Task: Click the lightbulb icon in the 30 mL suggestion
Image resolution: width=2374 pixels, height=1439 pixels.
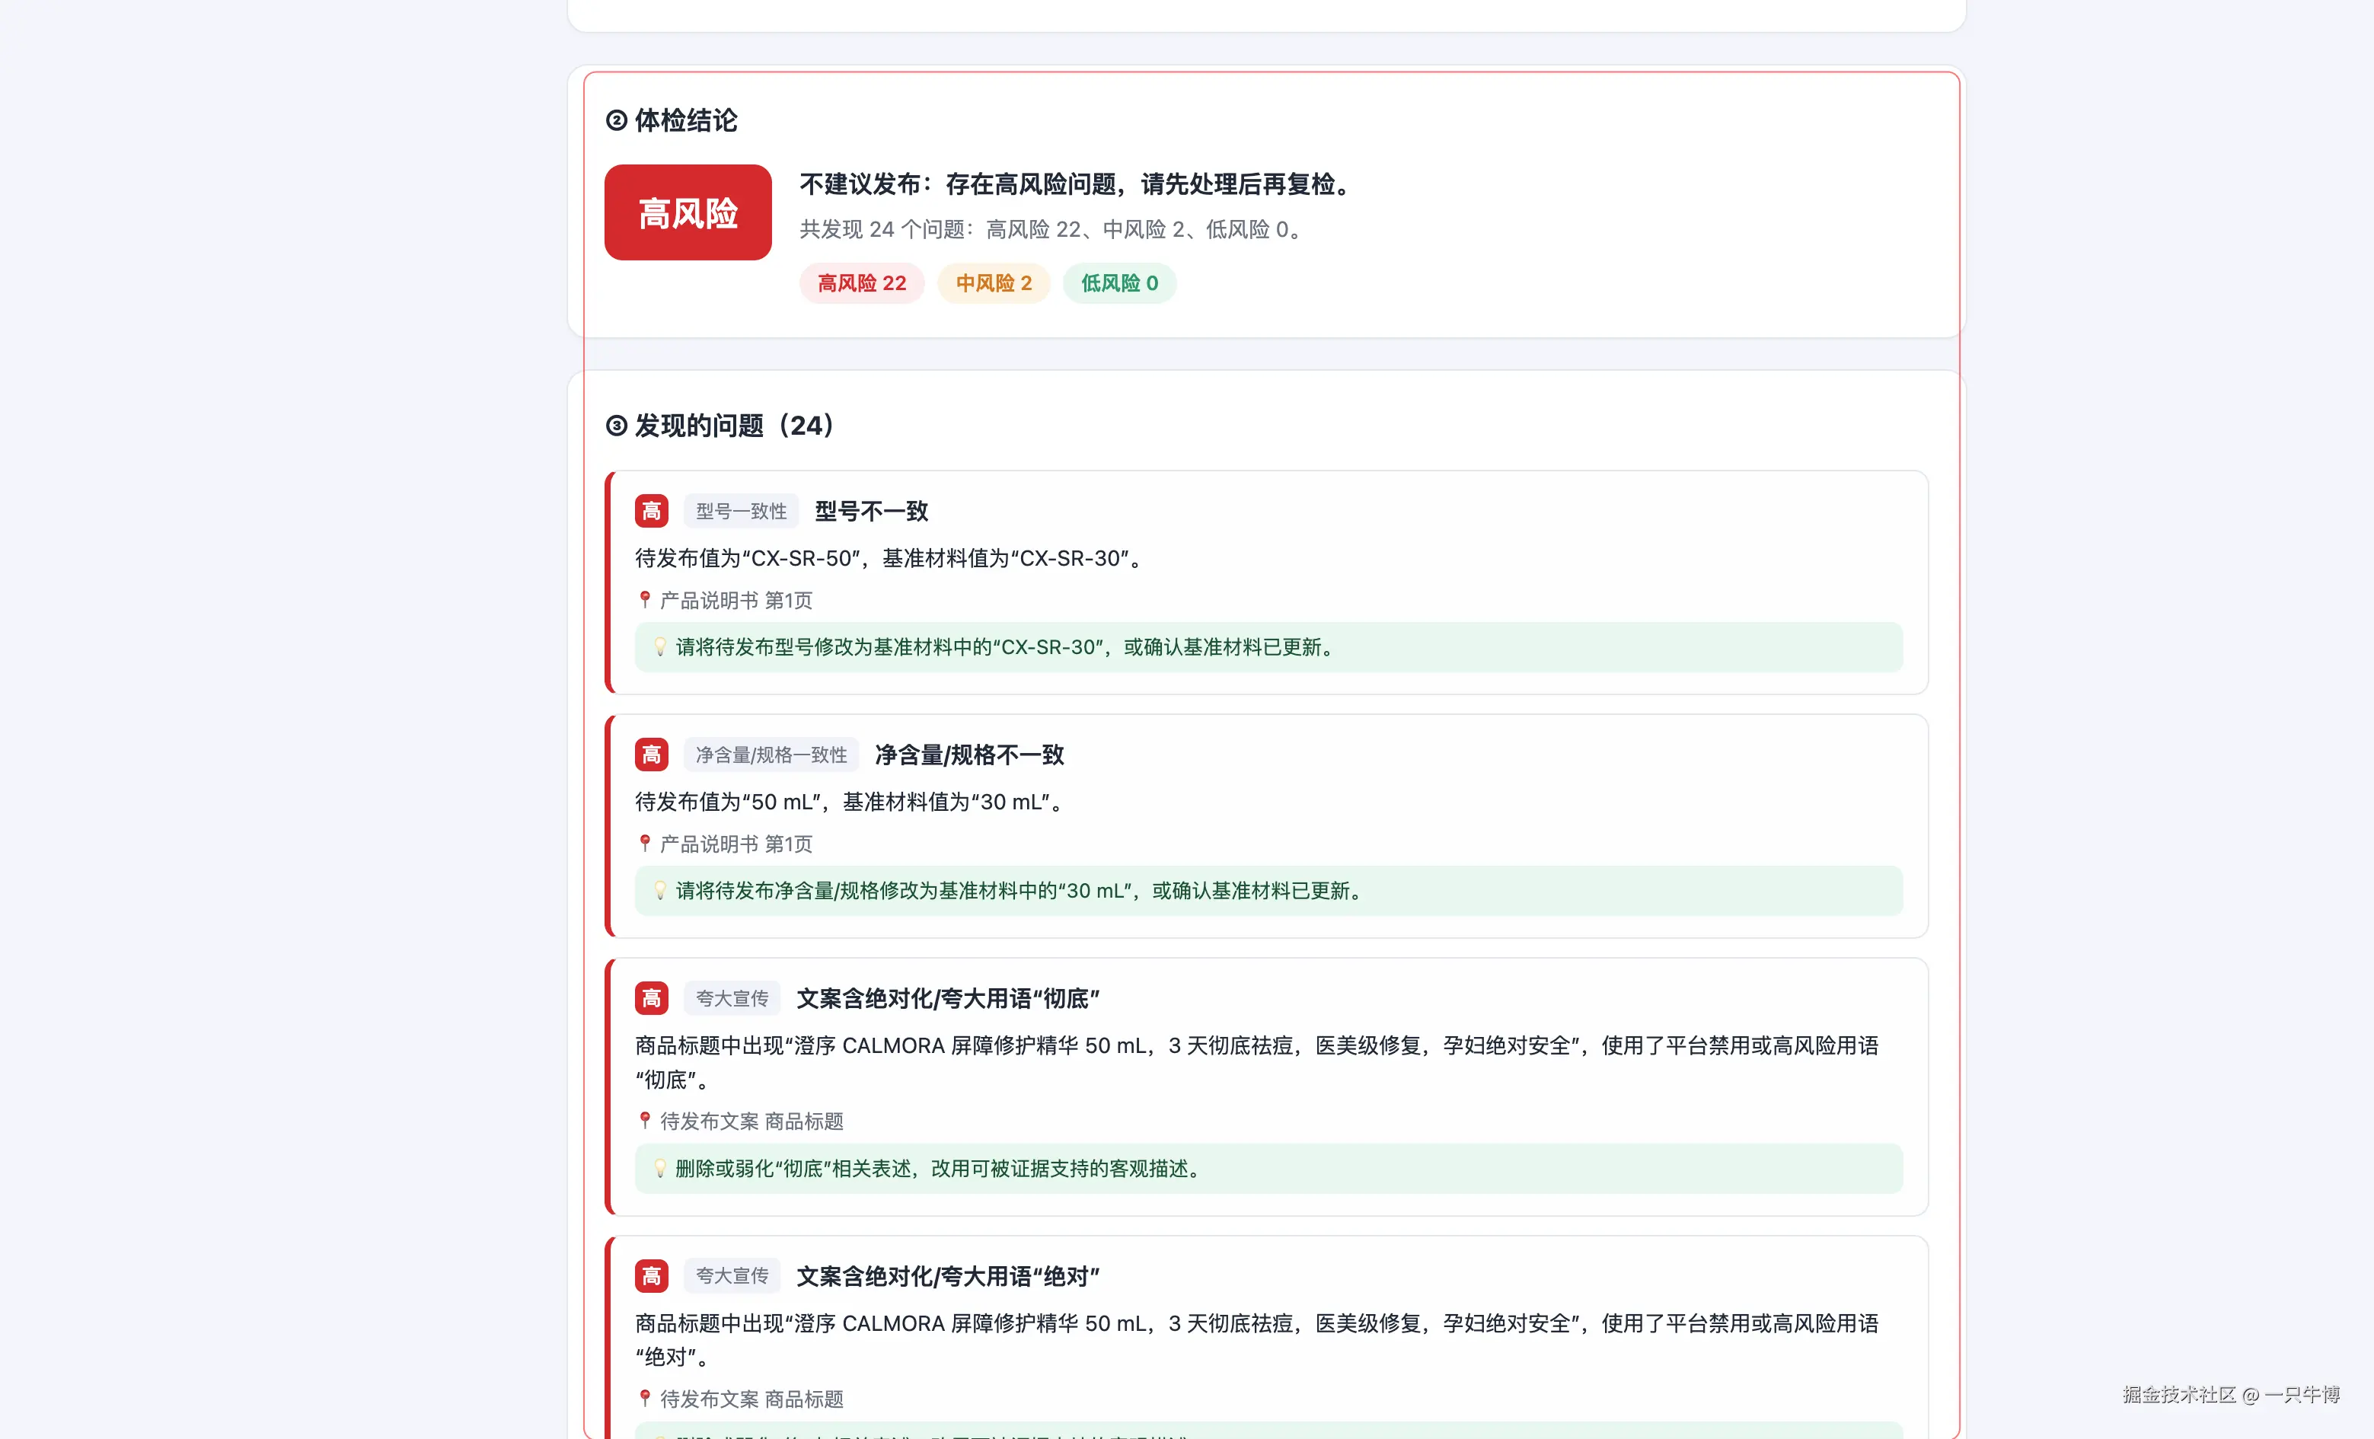Action: (660, 891)
